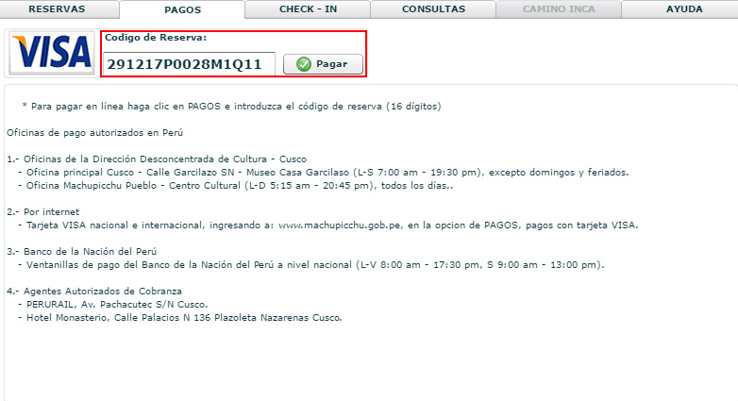Go to the CONSULTAS tab

pyautogui.click(x=433, y=8)
